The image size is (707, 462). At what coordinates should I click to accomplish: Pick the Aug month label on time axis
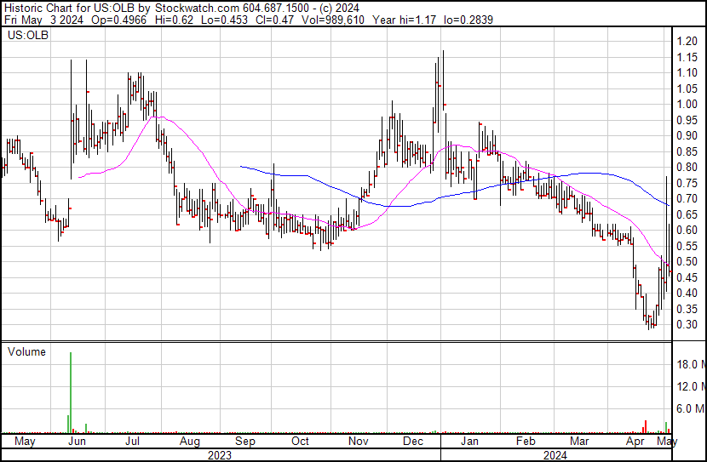point(190,442)
